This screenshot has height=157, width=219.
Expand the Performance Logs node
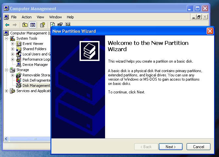coord(12,59)
